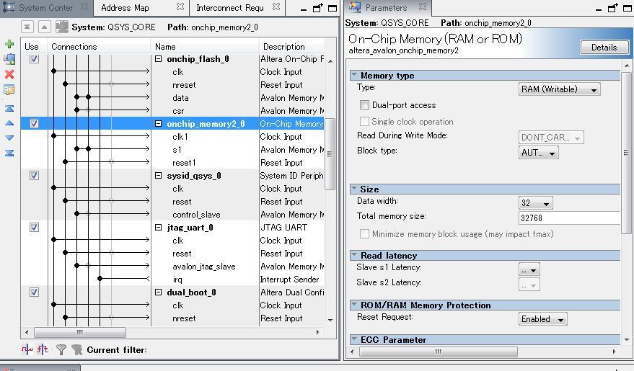Image resolution: width=634 pixels, height=371 pixels.
Task: Click the Move up triangle icon
Action: [x=9, y=123]
